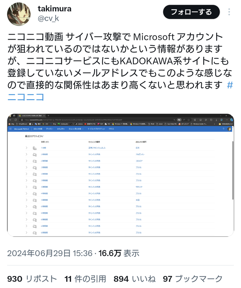
Task: Click the @cv_k handle
Action: [x=48, y=18]
